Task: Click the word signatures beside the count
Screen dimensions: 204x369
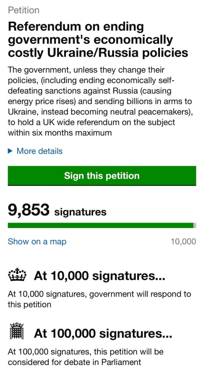Action: tap(80, 212)
